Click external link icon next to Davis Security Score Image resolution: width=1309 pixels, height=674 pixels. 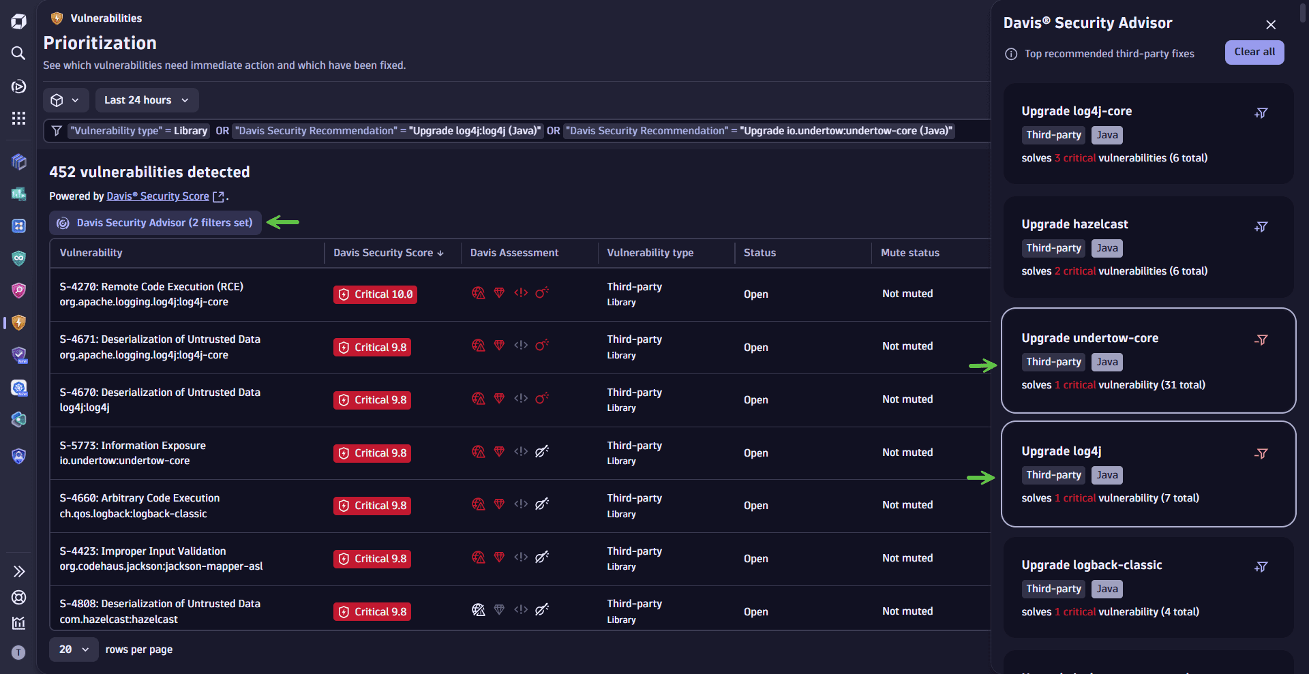pyautogui.click(x=218, y=197)
